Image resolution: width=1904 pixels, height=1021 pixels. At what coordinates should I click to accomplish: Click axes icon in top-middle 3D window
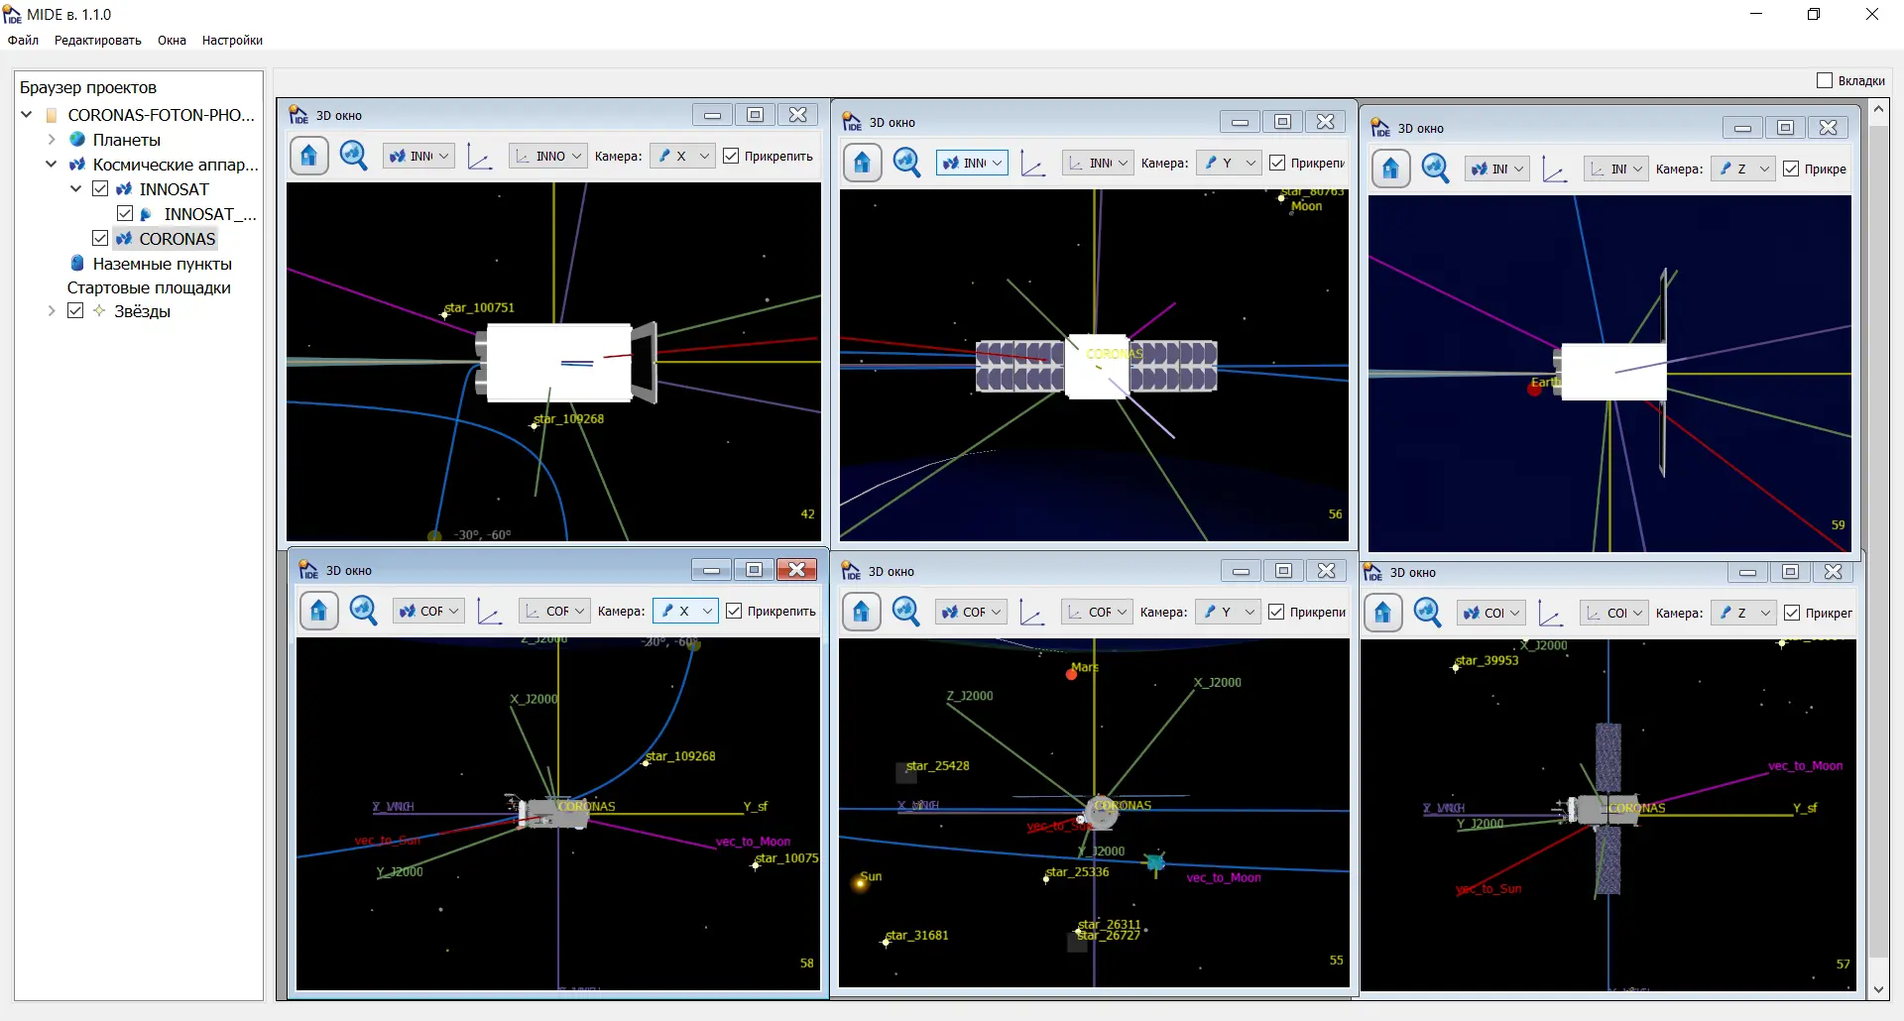click(1033, 164)
